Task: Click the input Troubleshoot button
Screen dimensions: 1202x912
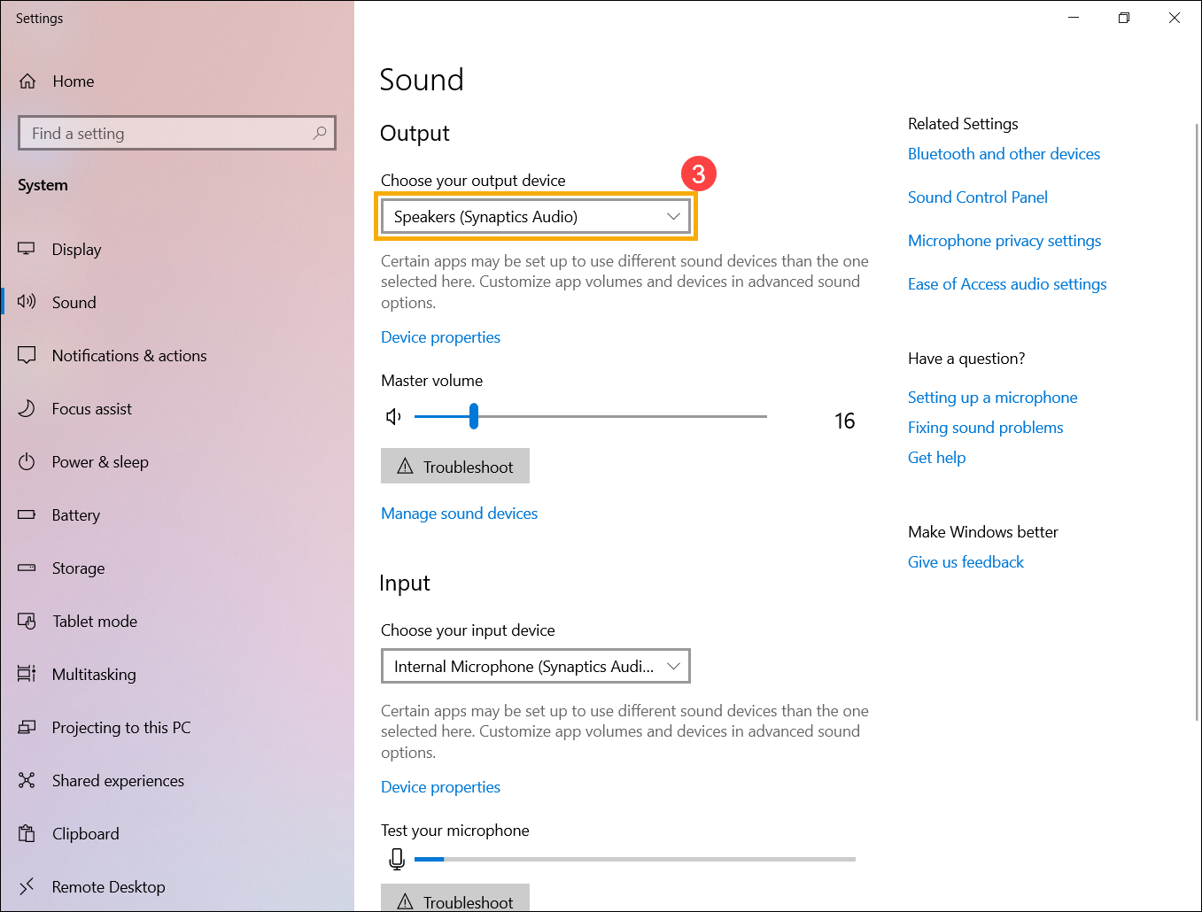Action: 455,898
